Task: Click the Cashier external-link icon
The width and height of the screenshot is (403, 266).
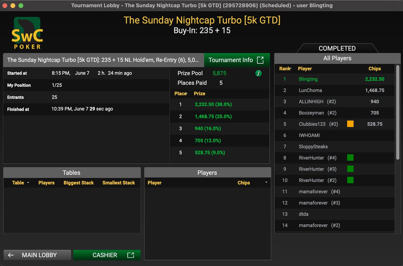Action: click(131, 255)
